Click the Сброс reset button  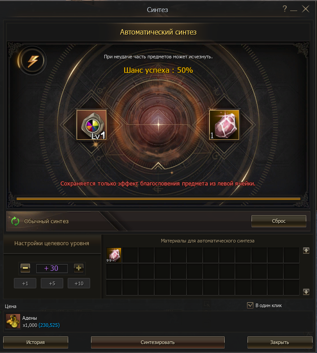click(x=279, y=221)
